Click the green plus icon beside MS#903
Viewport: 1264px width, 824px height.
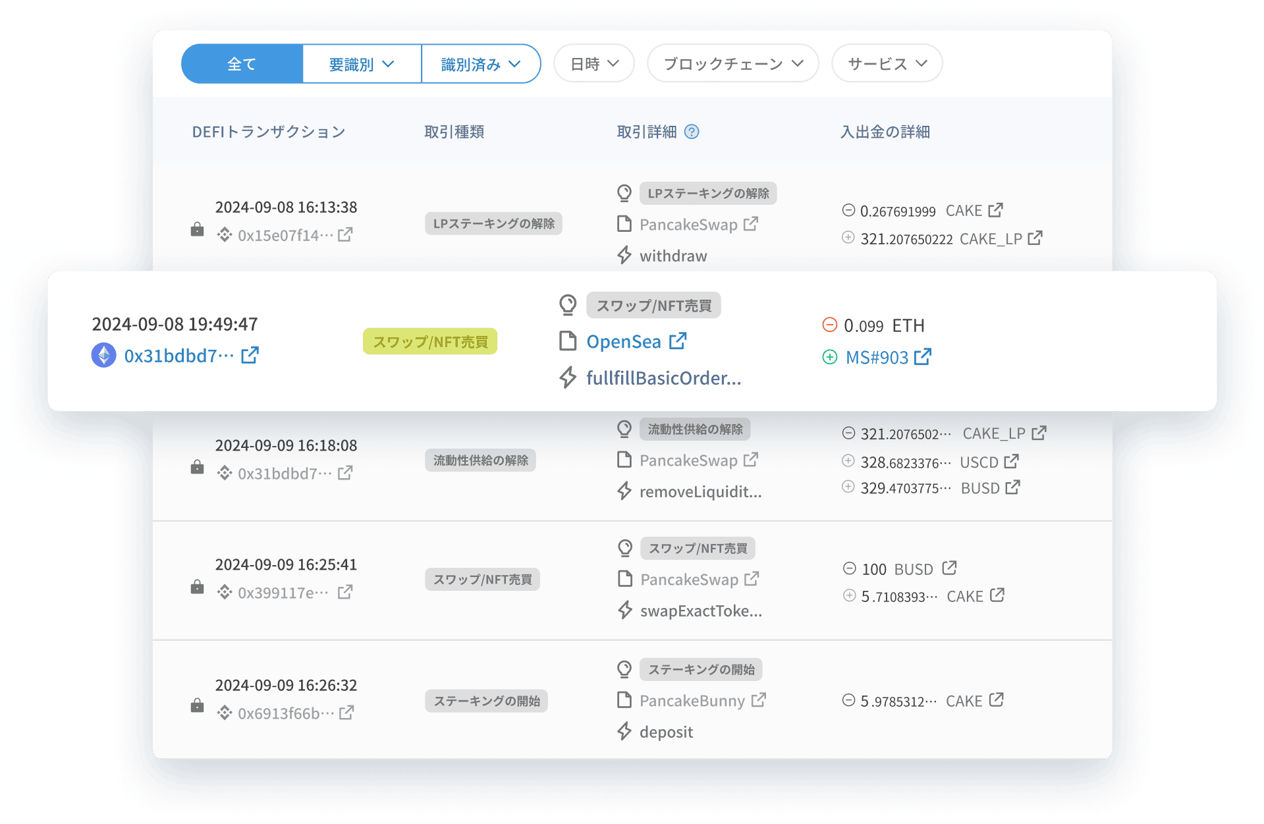[x=830, y=357]
